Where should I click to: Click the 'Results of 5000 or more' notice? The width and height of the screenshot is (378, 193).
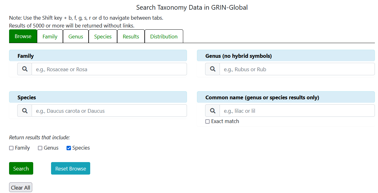pyautogui.click(x=72, y=26)
